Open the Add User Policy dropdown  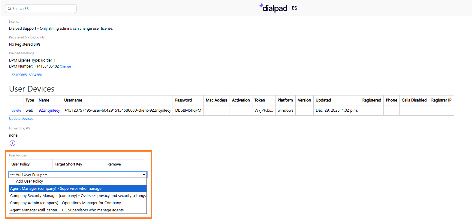(x=78, y=174)
